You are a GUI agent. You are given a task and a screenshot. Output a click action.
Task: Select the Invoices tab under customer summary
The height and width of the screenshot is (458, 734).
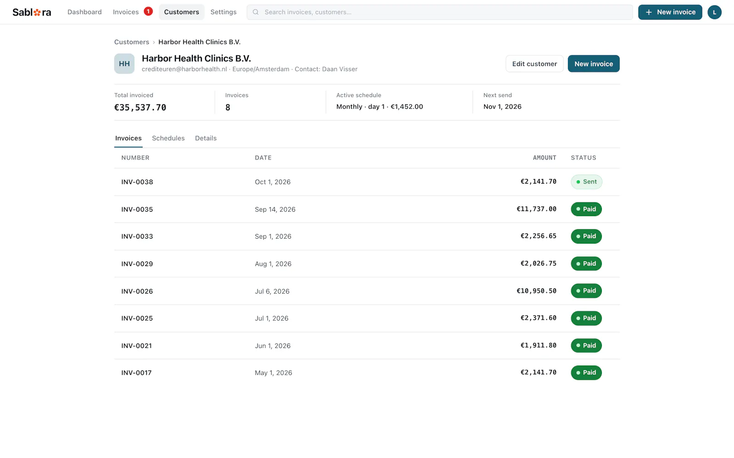point(128,138)
